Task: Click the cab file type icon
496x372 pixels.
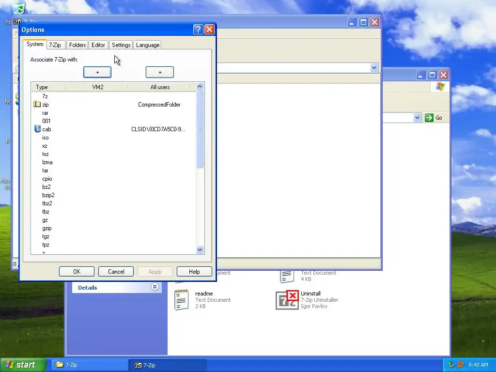Action: (x=37, y=129)
